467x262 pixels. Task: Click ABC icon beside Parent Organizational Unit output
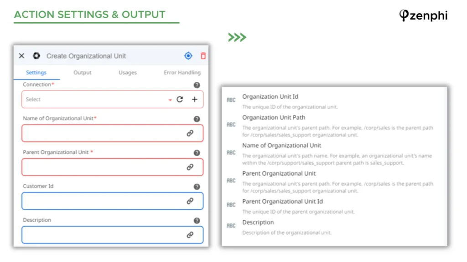[x=231, y=181]
